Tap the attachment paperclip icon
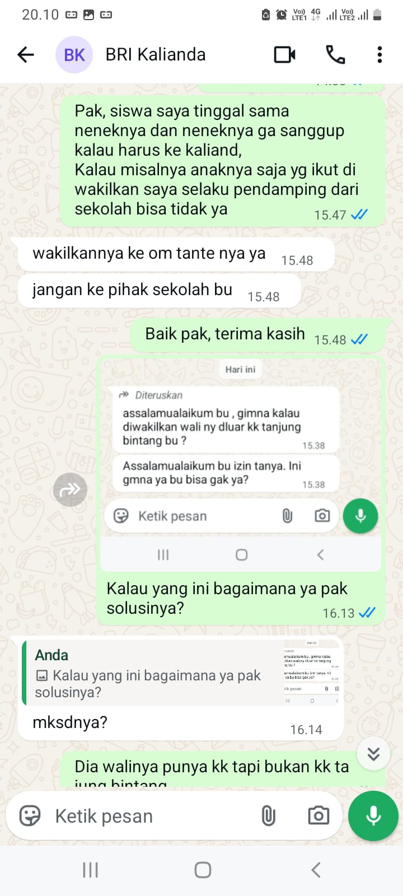Viewport: 403px width, 896px height. [x=269, y=816]
